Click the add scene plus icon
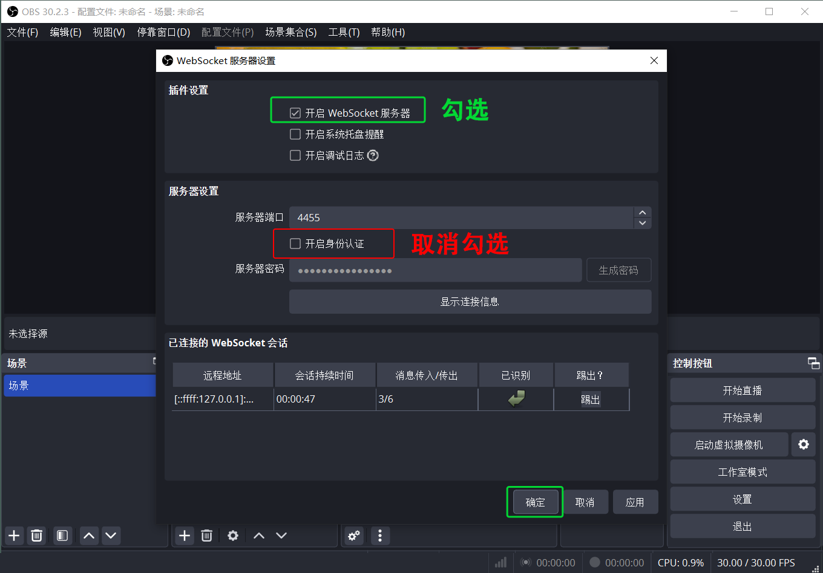 [x=14, y=536]
